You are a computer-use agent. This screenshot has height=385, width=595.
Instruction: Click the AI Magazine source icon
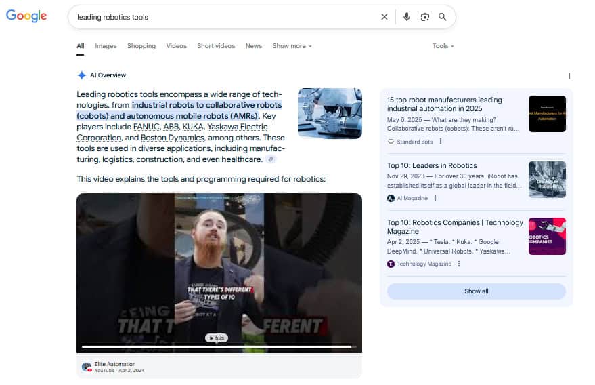(x=391, y=198)
